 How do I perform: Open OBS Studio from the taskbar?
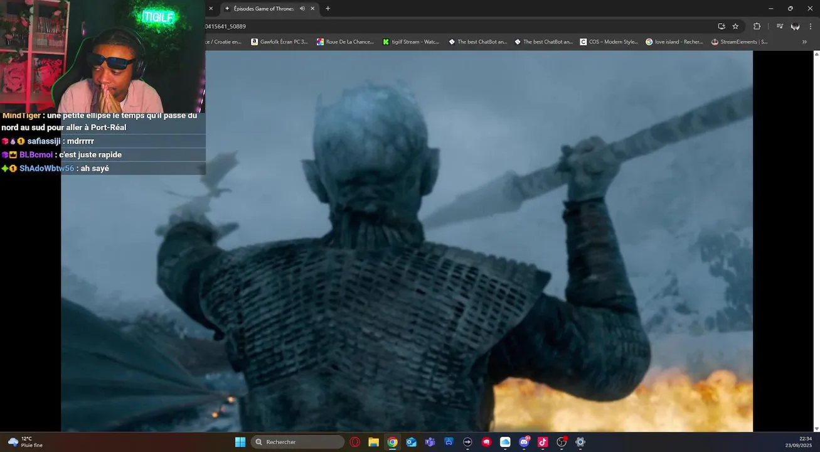point(562,442)
